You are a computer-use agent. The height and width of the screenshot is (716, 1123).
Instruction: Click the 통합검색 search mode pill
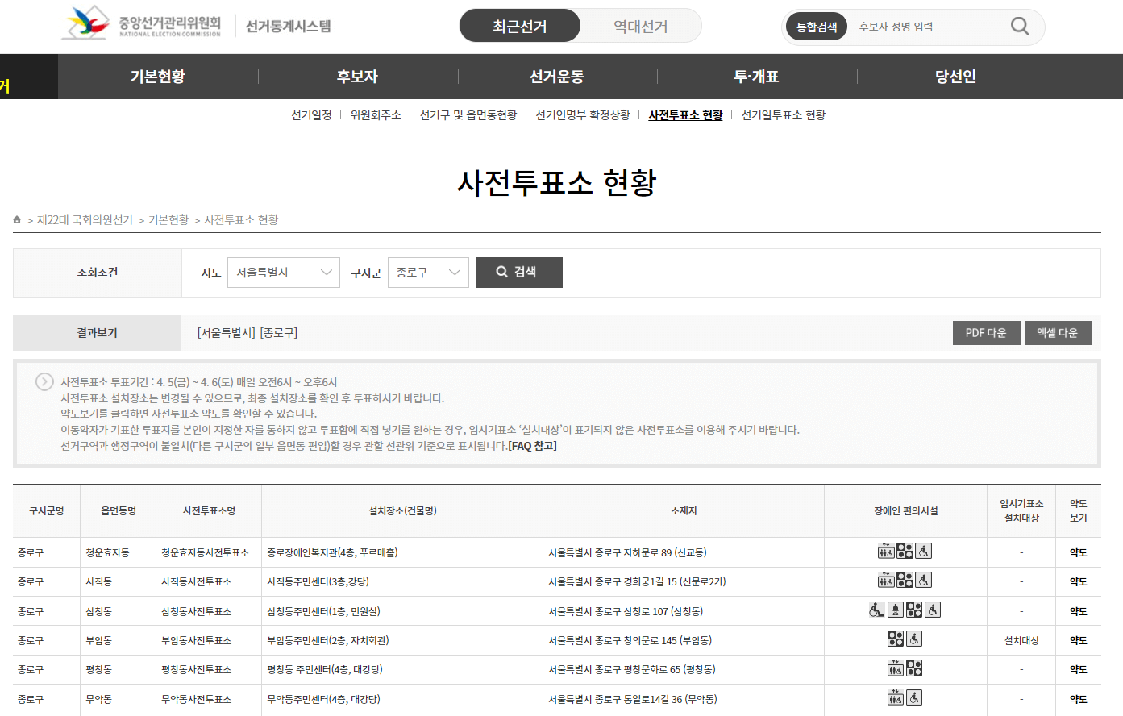[816, 26]
